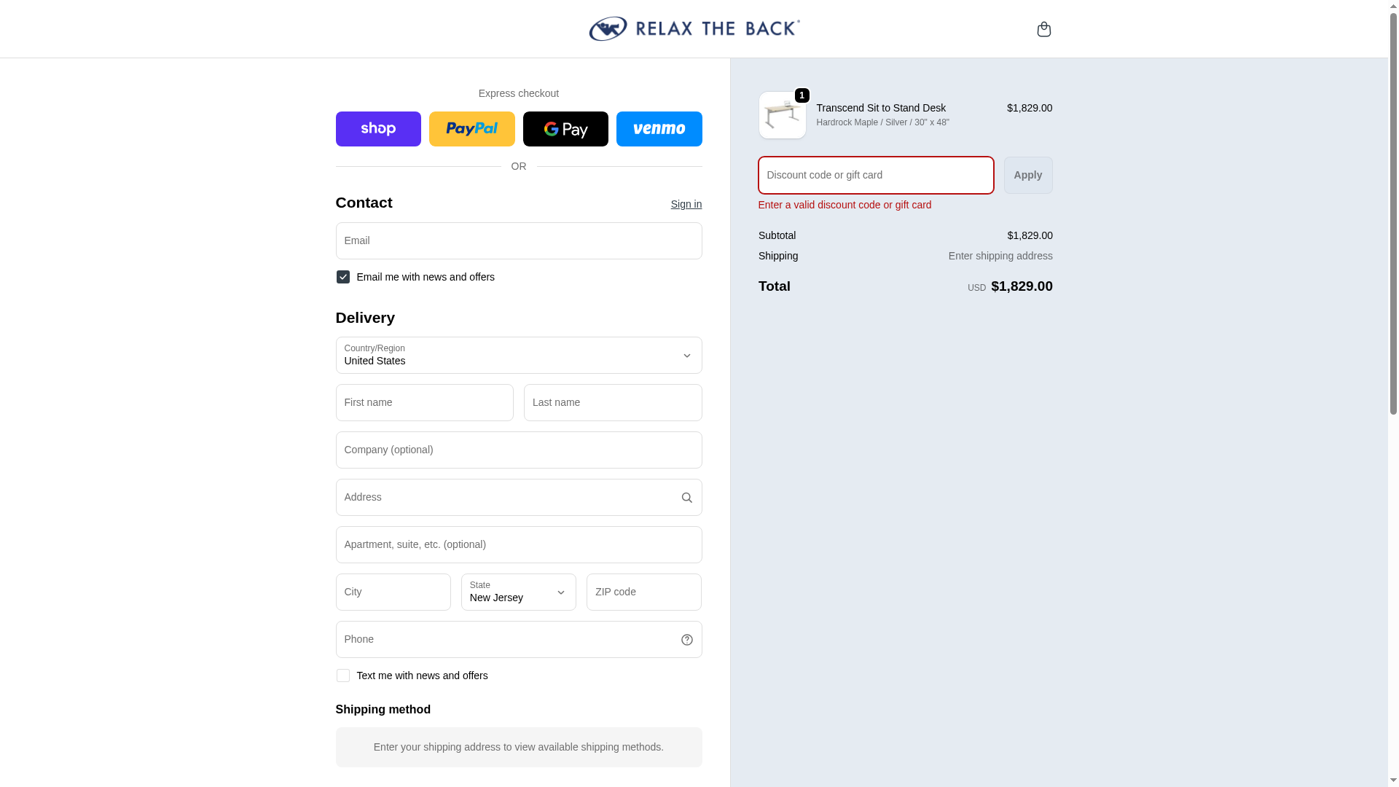Open the shopping bag cart icon
The width and height of the screenshot is (1399, 787).
pos(1043,29)
